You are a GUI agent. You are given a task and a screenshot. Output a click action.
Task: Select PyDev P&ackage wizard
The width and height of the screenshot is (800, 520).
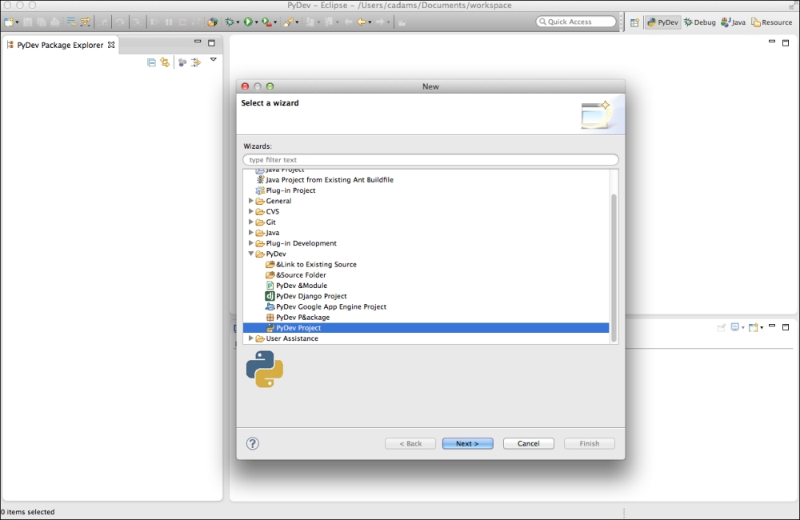point(298,318)
